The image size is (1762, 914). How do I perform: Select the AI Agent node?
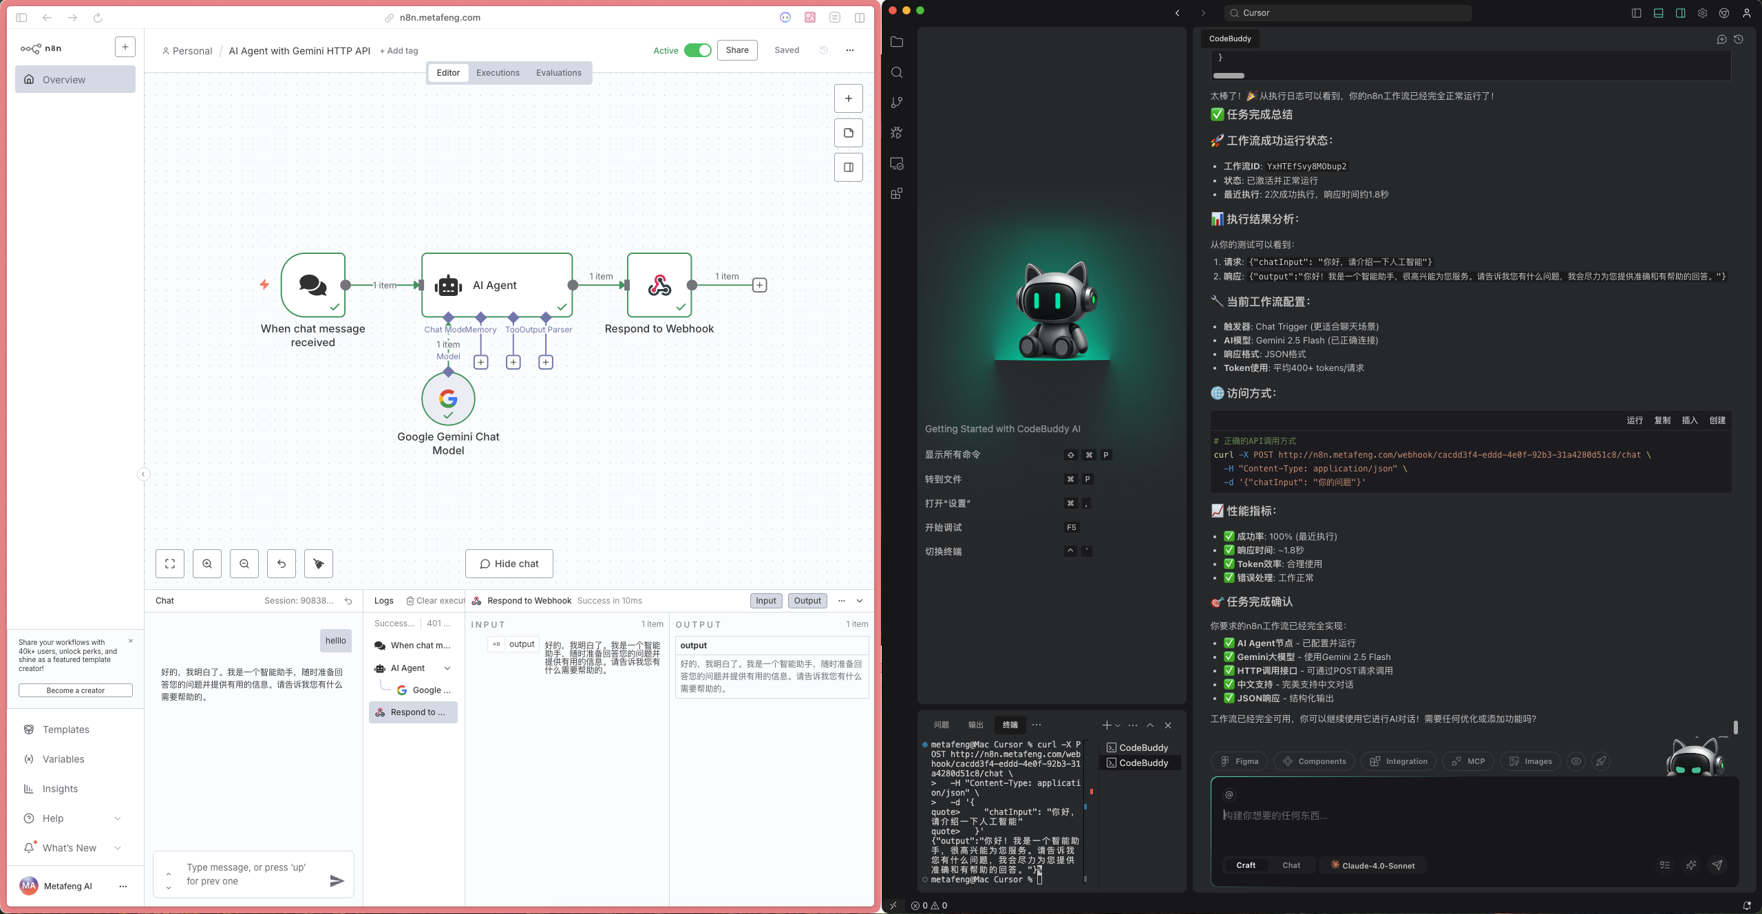pyautogui.click(x=497, y=285)
